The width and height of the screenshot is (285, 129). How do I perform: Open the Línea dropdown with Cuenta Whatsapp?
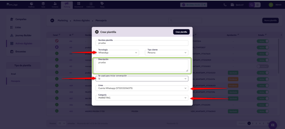click(x=142, y=88)
